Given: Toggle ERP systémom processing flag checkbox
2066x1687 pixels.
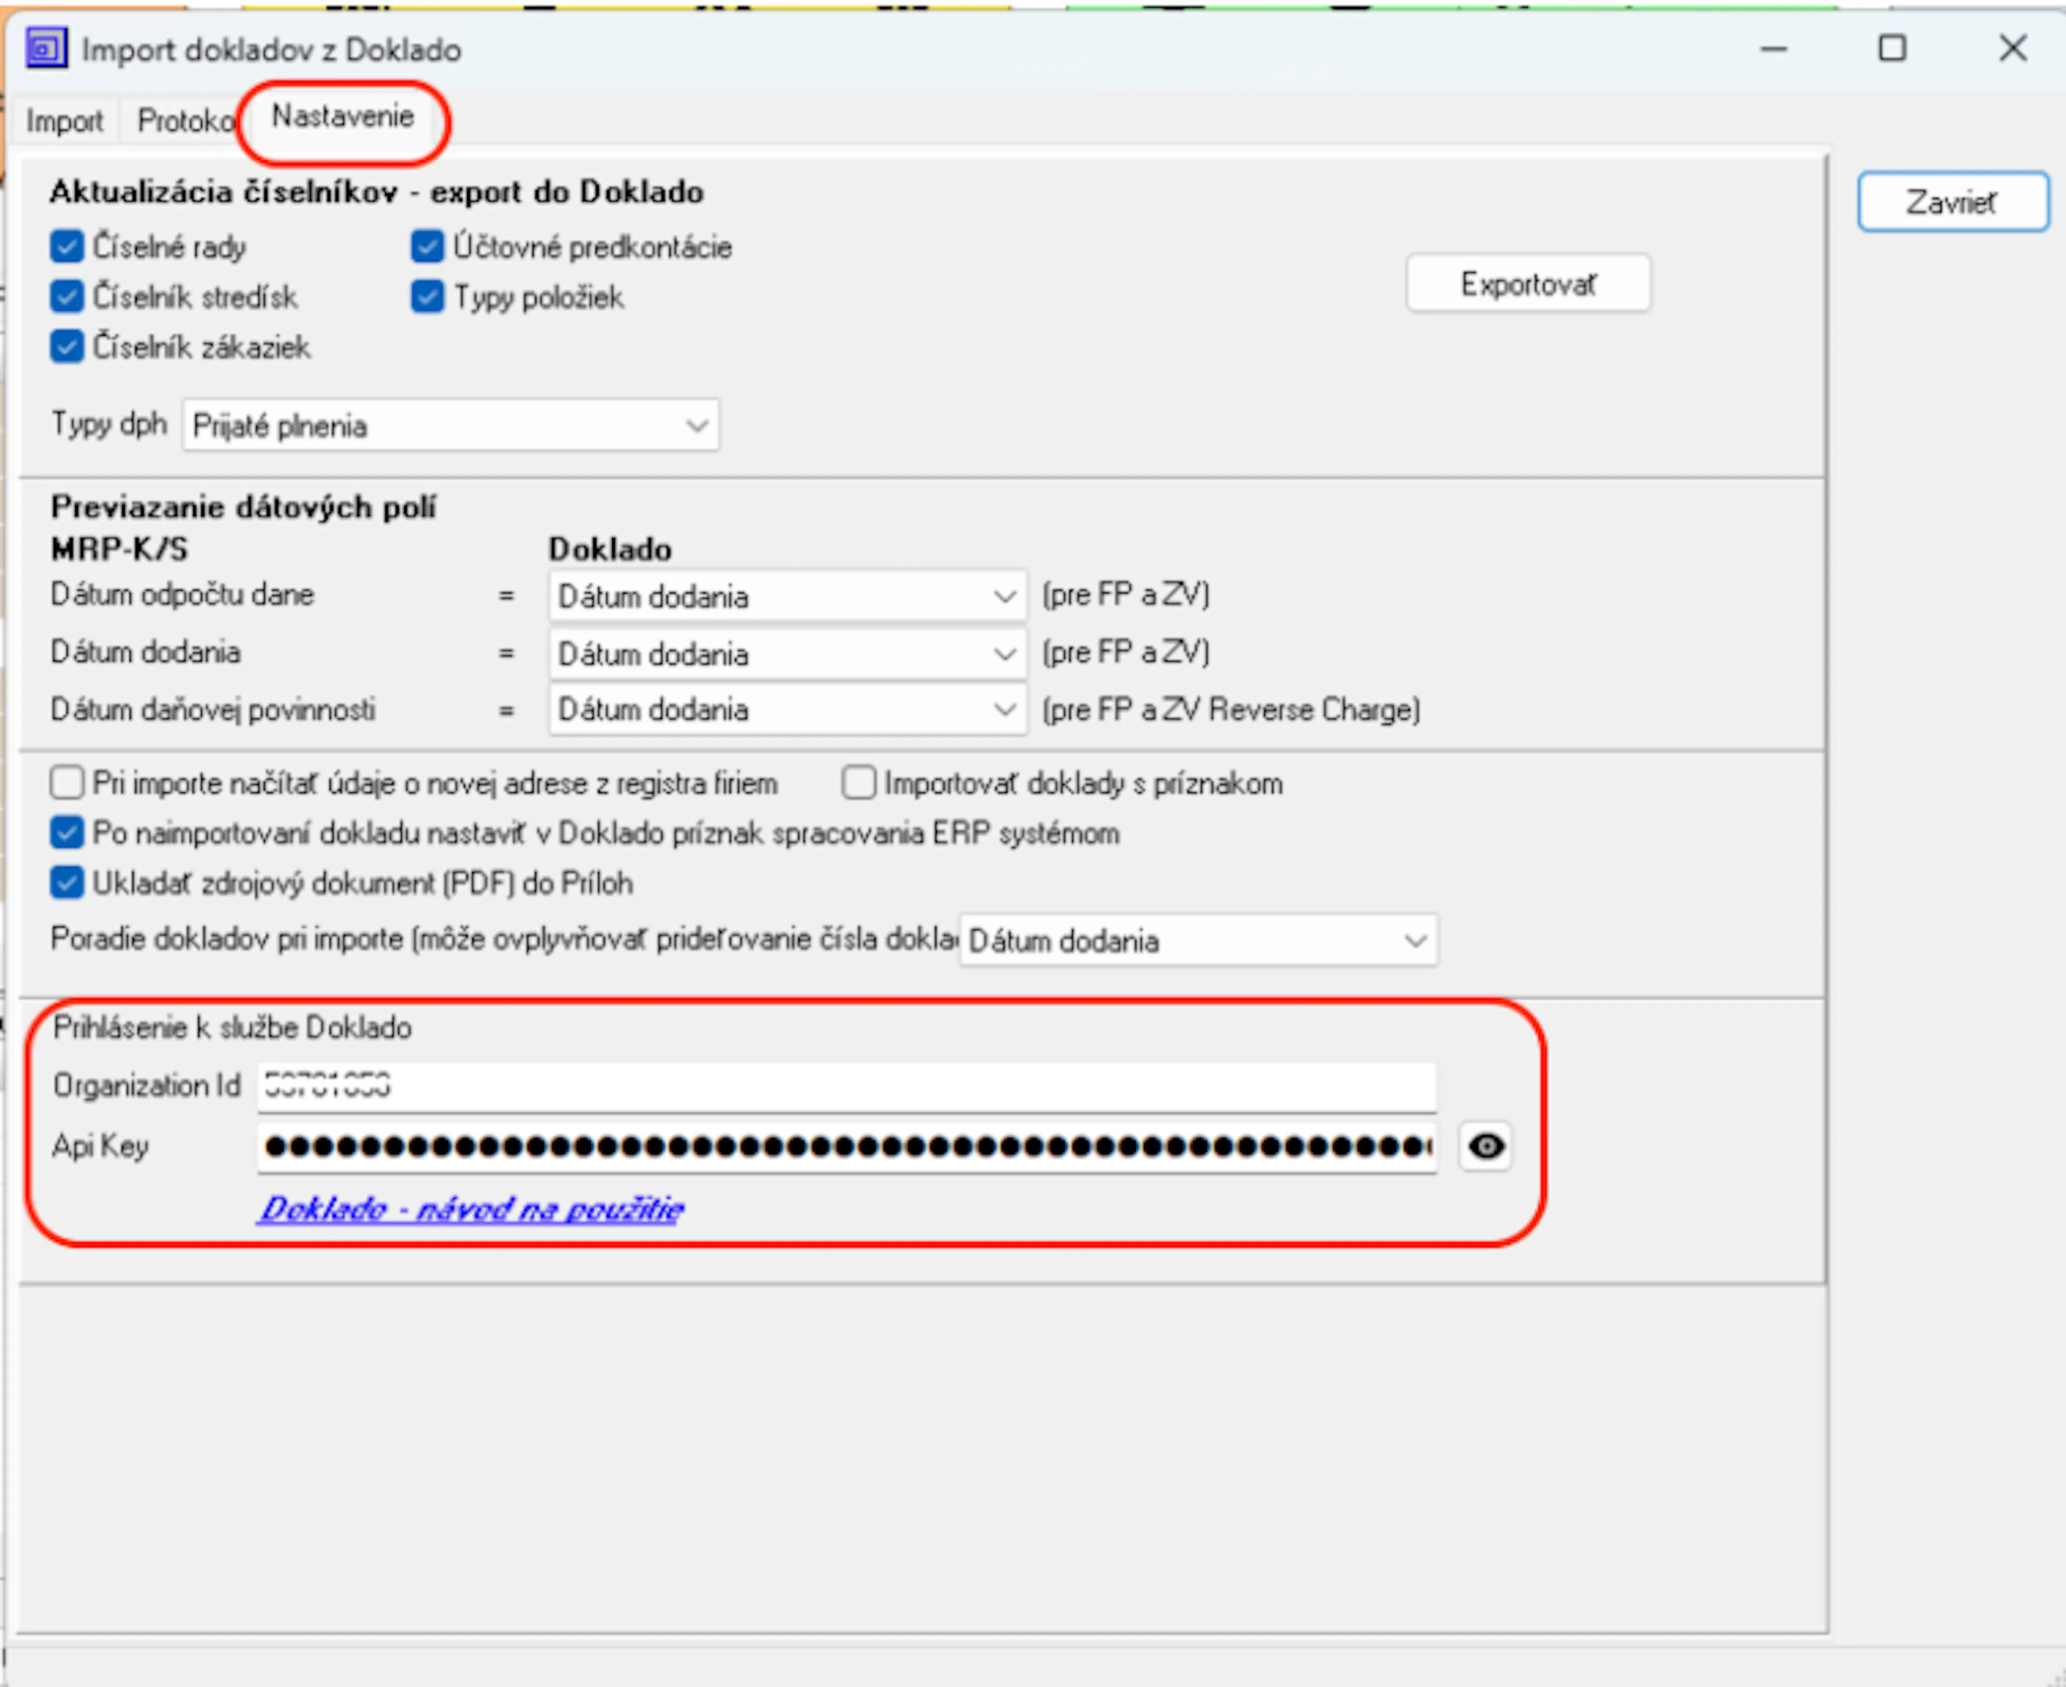Looking at the screenshot, I should [x=66, y=833].
